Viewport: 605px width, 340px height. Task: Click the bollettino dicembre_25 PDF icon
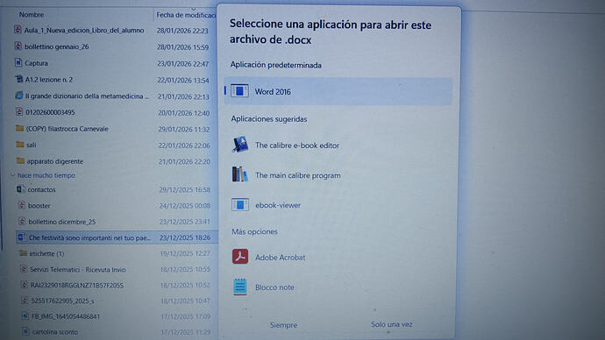[x=23, y=222]
